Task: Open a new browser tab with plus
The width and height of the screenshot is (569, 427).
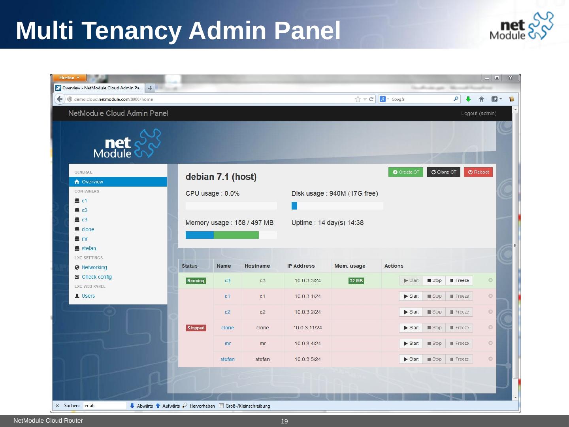Action: pos(150,88)
